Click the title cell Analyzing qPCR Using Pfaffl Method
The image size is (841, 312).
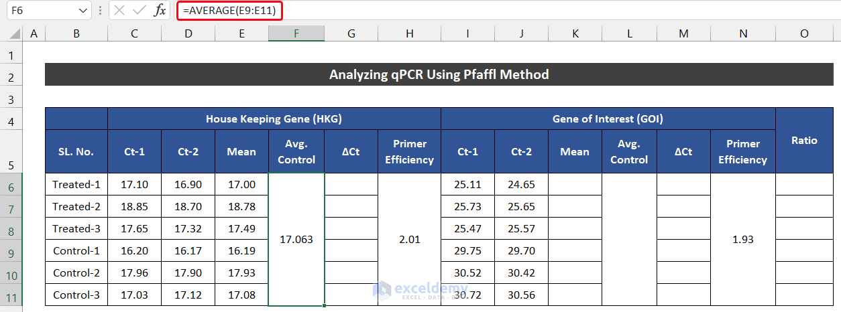tap(439, 75)
